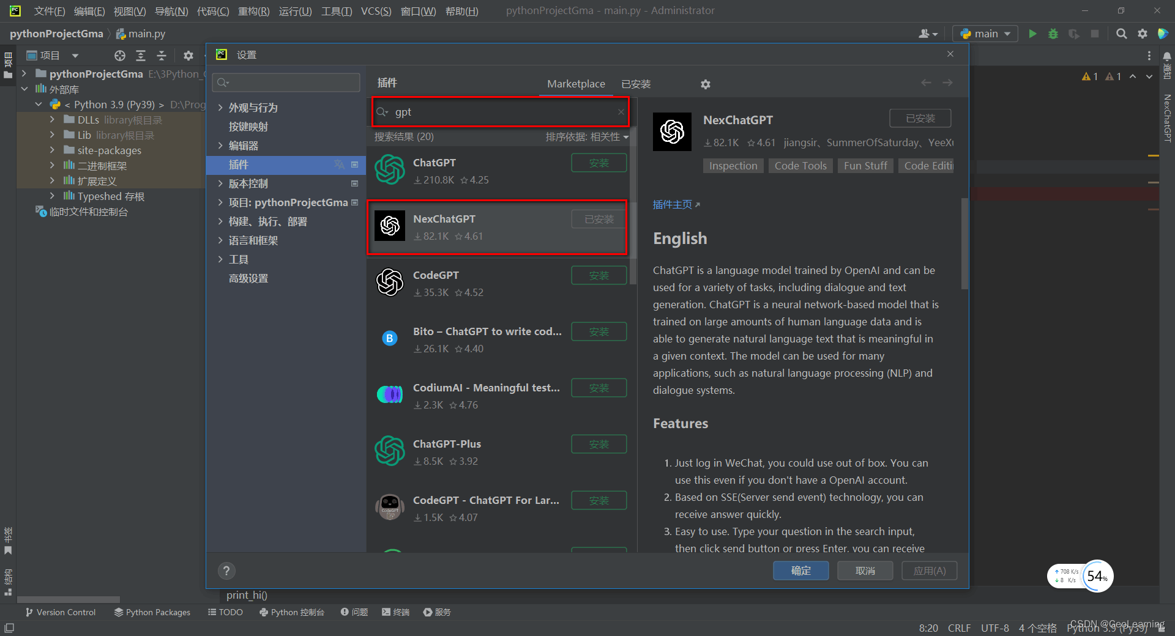Click the Code Tools tag
This screenshot has height=636, width=1175.
click(x=800, y=166)
